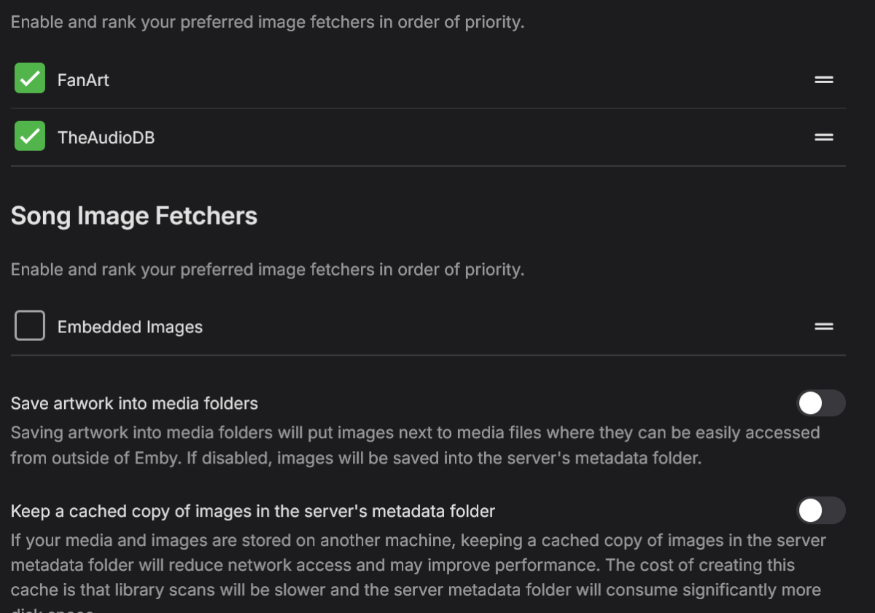Image resolution: width=875 pixels, height=613 pixels.
Task: Click the 'Keep a cached copy of images' title
Action: tap(252, 511)
